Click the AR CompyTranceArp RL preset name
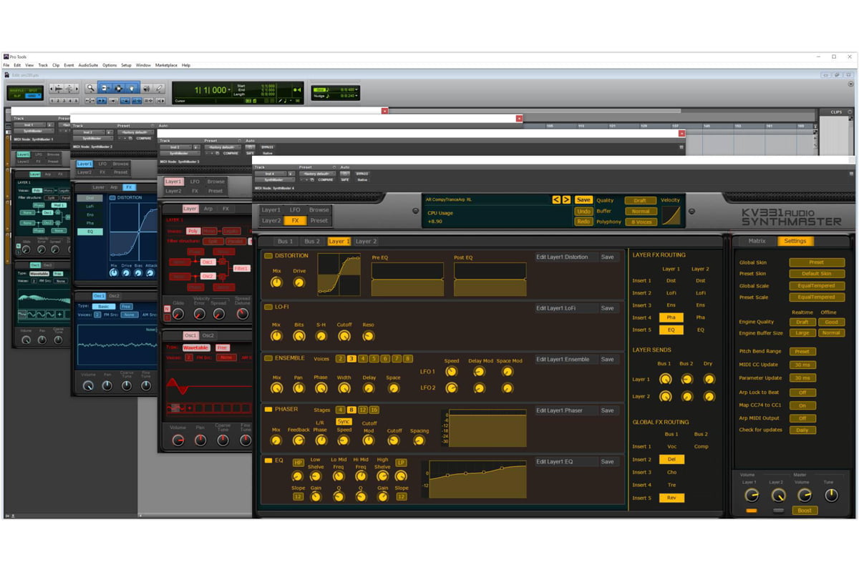The width and height of the screenshot is (859, 572). point(449,199)
